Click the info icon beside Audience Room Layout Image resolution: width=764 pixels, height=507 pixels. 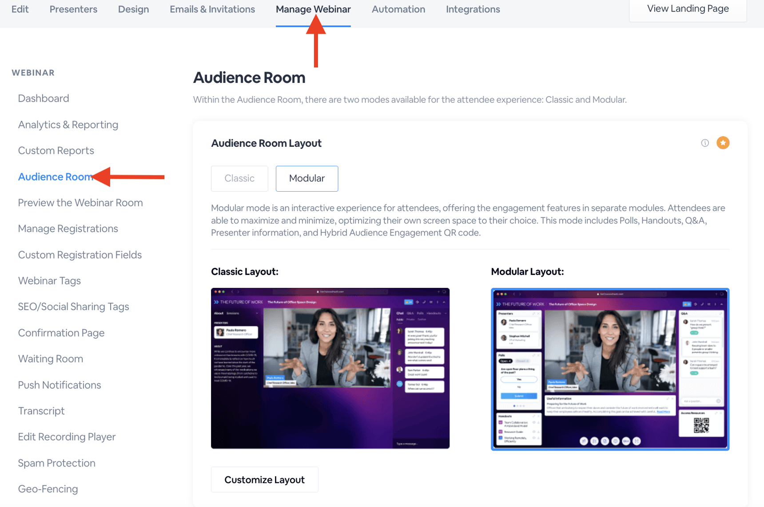click(704, 143)
